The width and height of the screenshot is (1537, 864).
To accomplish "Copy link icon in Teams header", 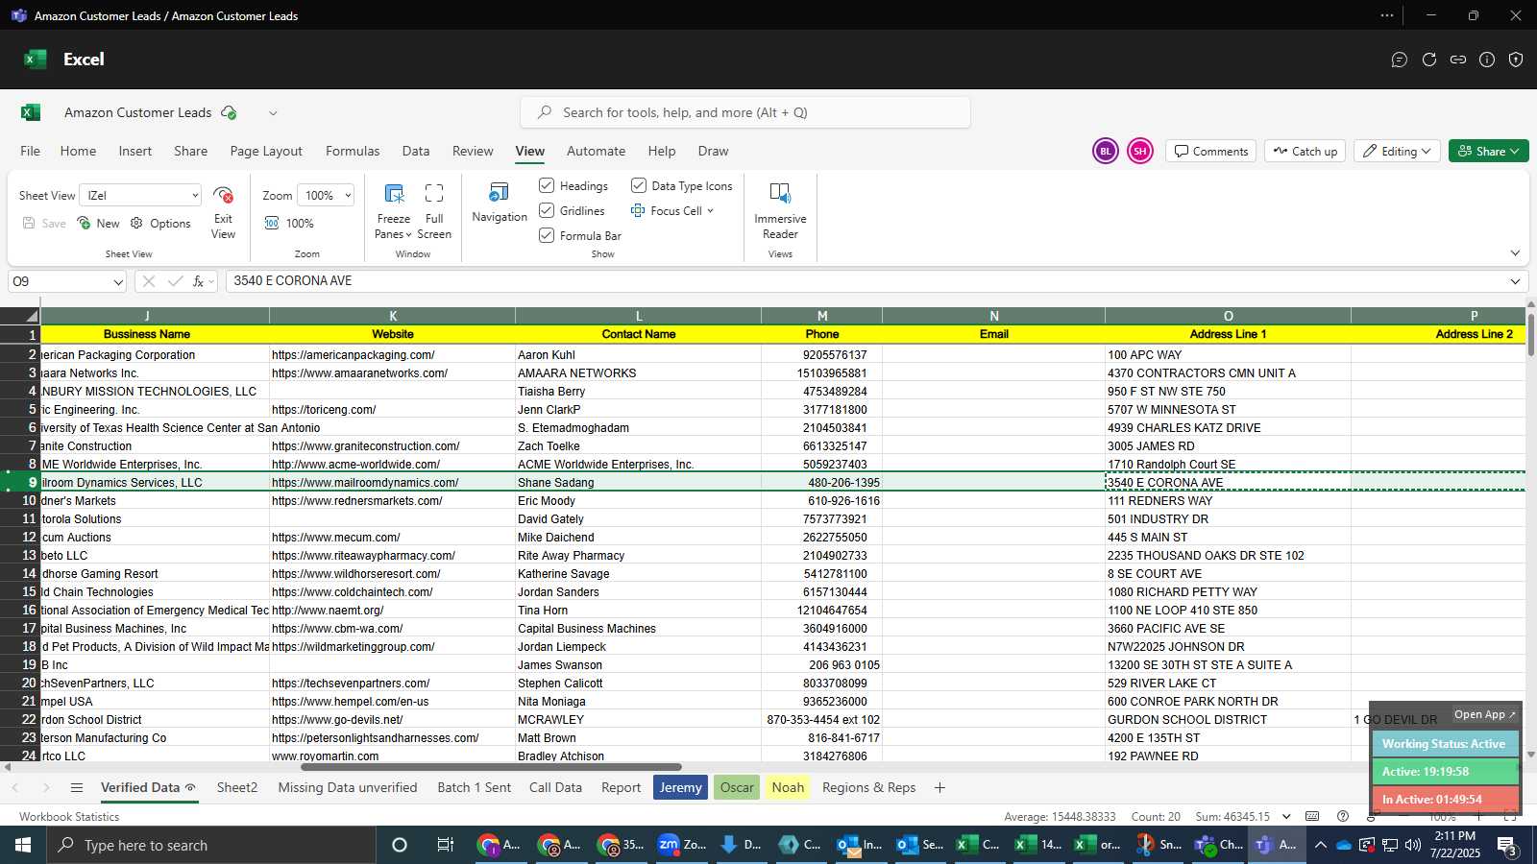I will pyautogui.click(x=1458, y=60).
